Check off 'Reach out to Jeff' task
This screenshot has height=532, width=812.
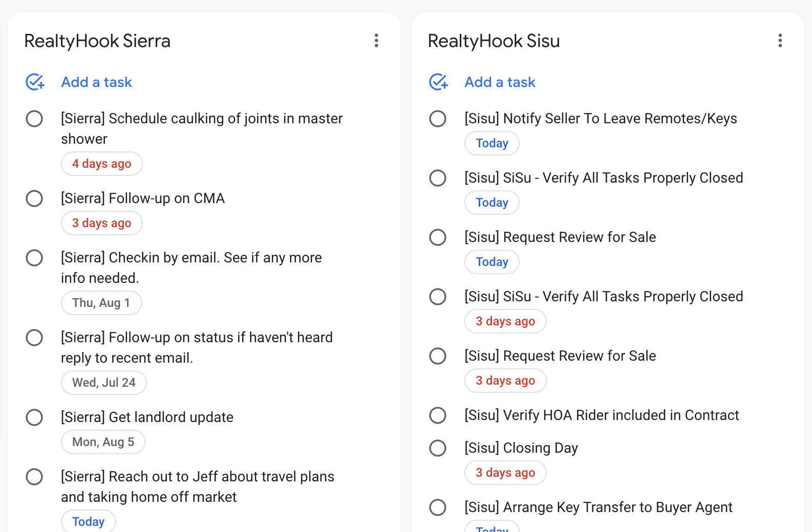(34, 477)
